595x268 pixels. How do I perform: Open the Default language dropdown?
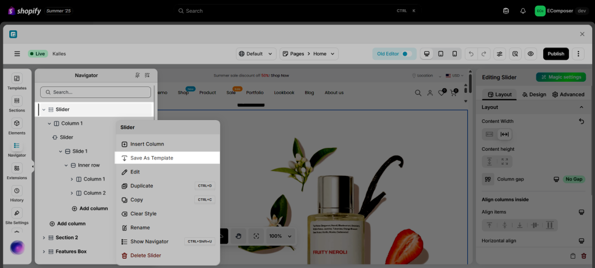click(256, 54)
